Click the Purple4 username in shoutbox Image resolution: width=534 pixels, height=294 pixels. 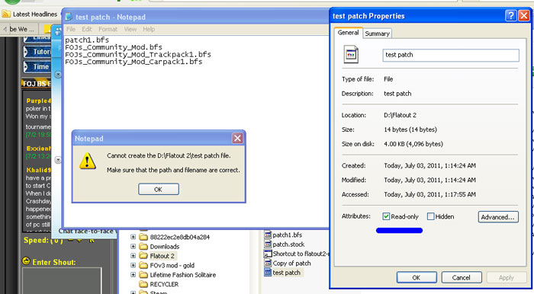tap(38, 101)
